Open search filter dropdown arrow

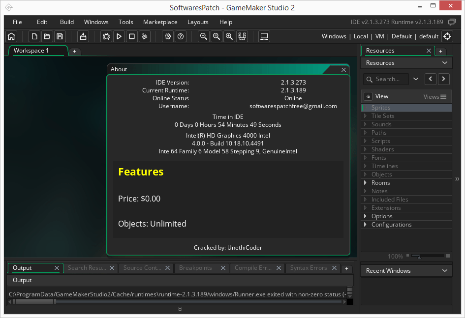pos(416,79)
